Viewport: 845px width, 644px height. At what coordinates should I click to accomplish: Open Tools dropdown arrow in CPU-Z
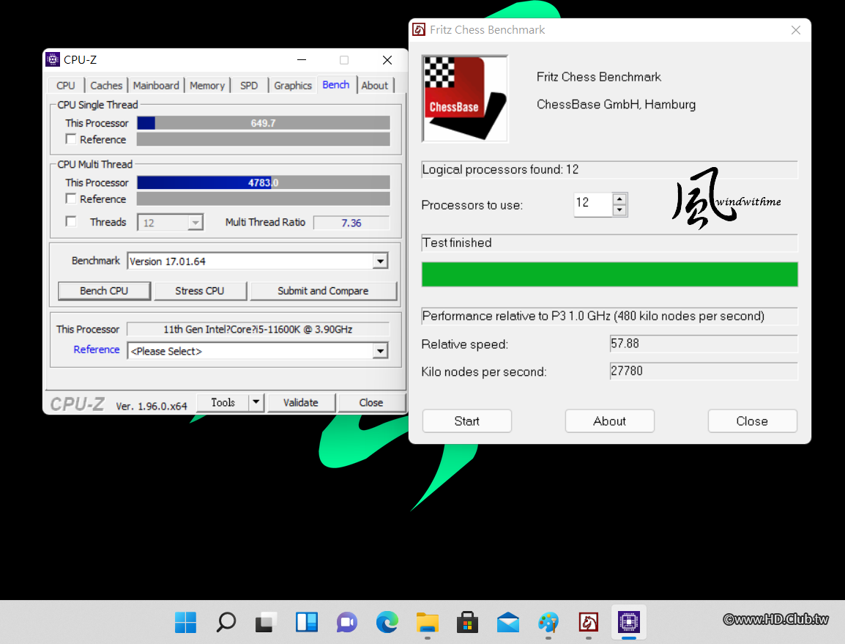[256, 402]
